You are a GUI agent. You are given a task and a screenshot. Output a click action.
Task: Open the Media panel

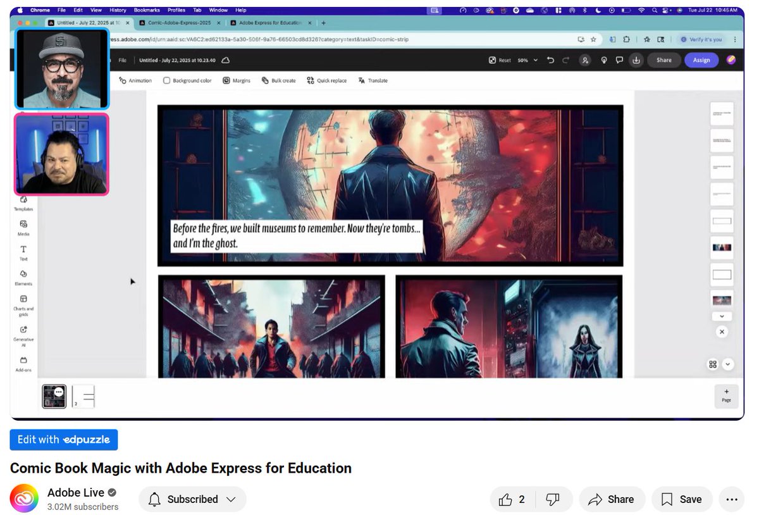point(23,228)
